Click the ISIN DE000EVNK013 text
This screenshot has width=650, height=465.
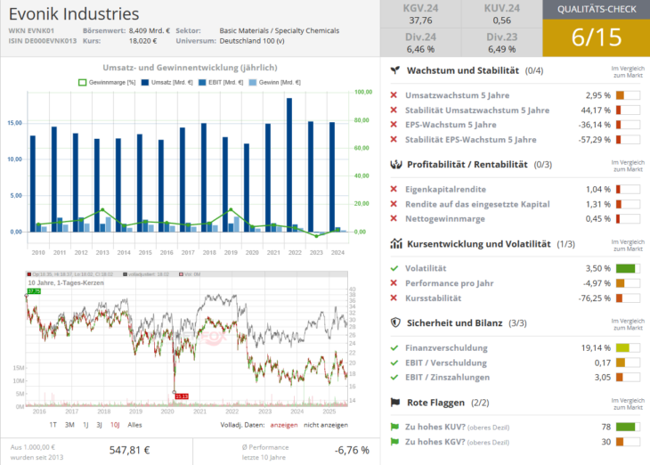(x=42, y=41)
